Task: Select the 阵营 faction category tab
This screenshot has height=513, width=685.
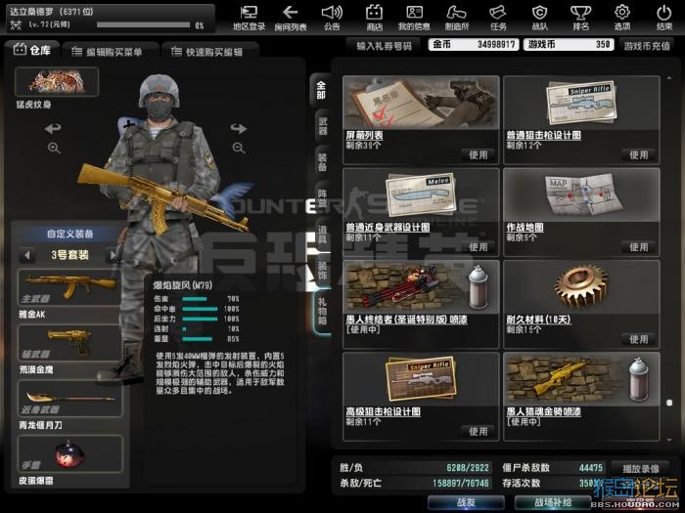Action: 322,198
